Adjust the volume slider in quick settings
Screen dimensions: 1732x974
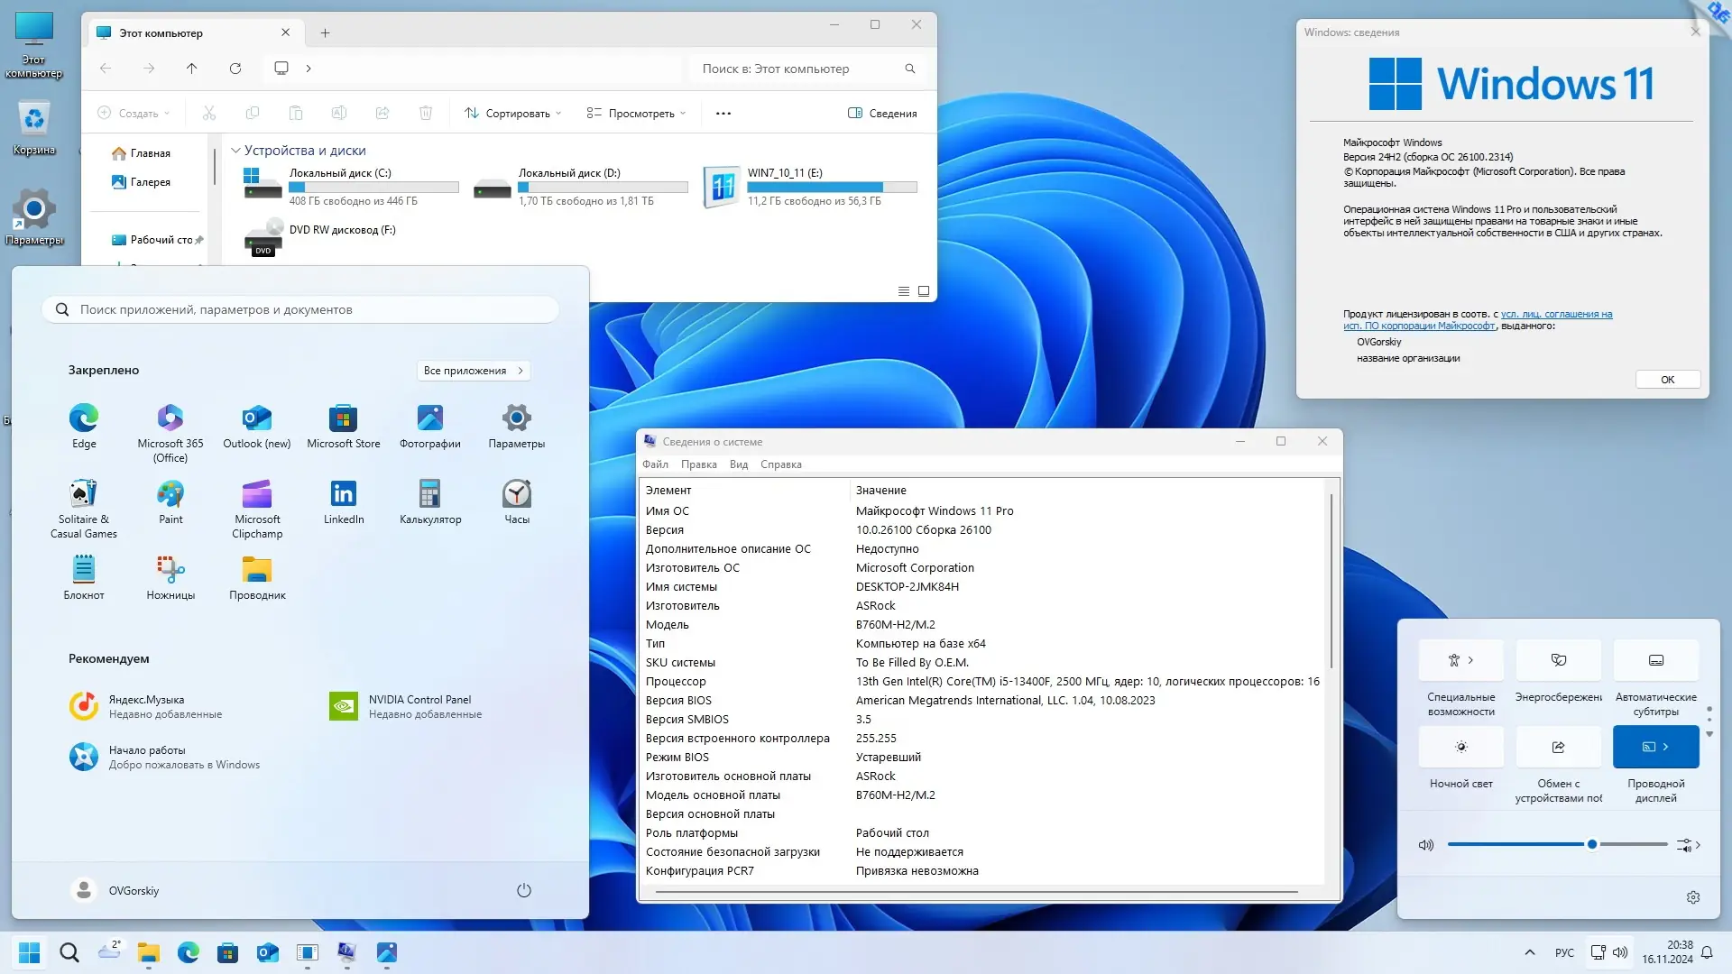point(1590,844)
